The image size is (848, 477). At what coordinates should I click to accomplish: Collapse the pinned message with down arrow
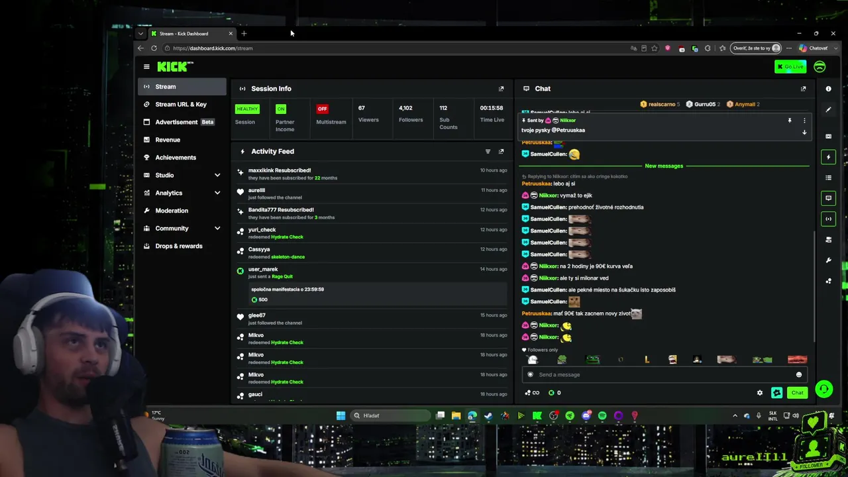[804, 132]
